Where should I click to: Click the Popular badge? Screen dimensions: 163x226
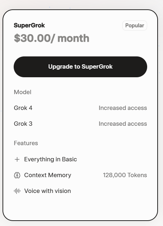(x=135, y=26)
